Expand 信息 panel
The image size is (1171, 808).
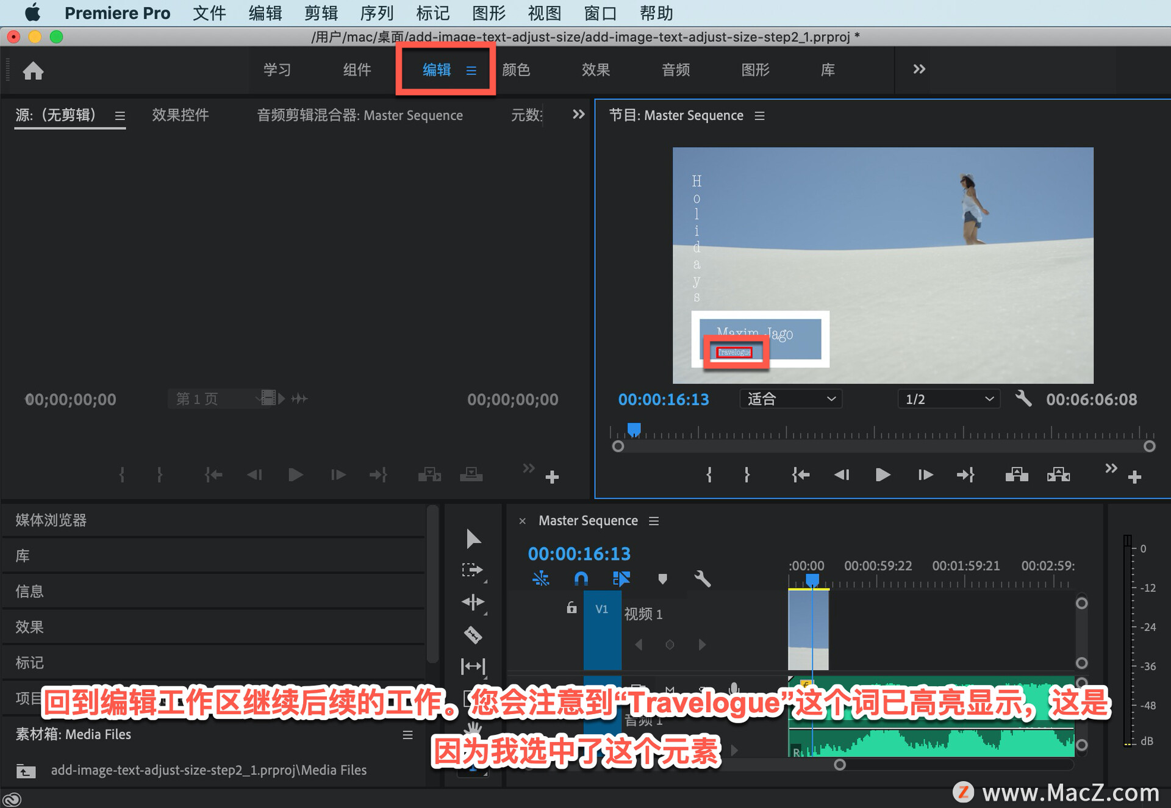click(213, 591)
